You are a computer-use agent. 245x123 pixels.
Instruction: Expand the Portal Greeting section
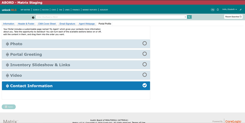click(x=76, y=54)
